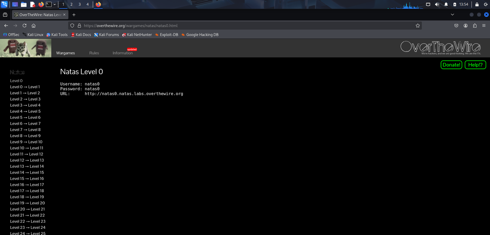This screenshot has height=235, width=490.
Task: Mute system volume from speaker icon
Action: coord(437,5)
